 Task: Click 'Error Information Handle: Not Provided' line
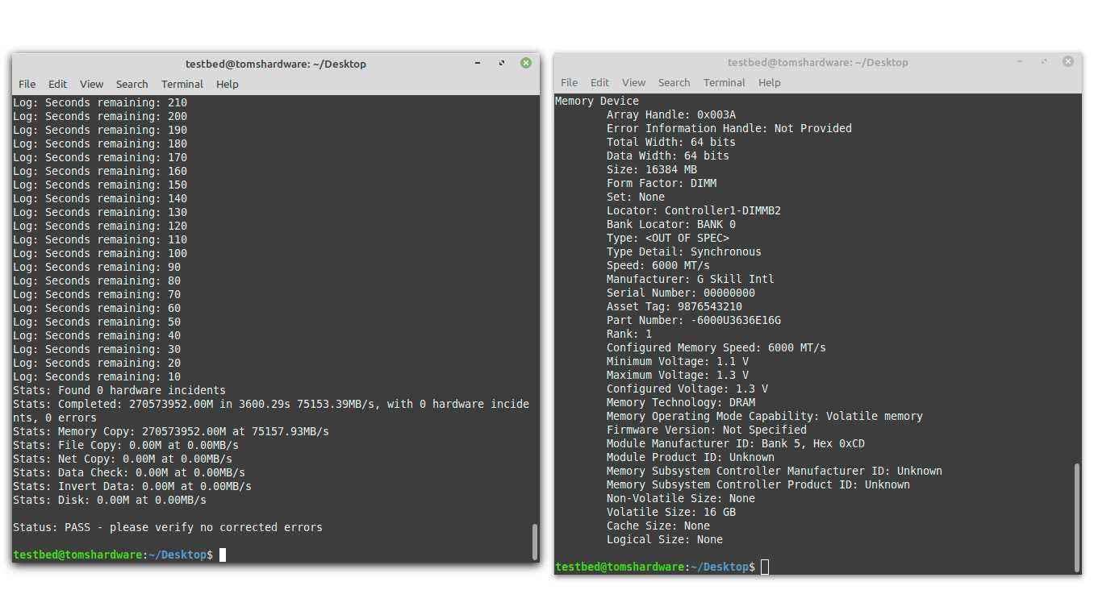coord(729,128)
